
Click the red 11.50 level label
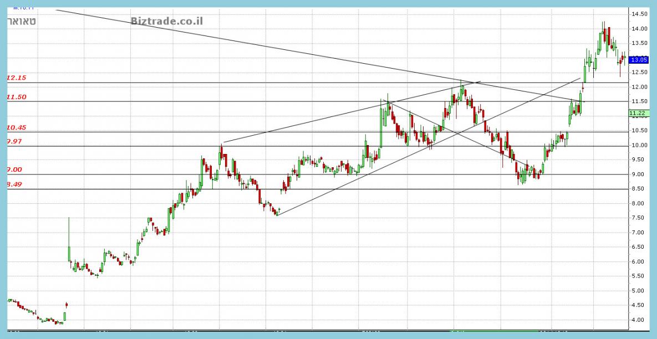16,97
